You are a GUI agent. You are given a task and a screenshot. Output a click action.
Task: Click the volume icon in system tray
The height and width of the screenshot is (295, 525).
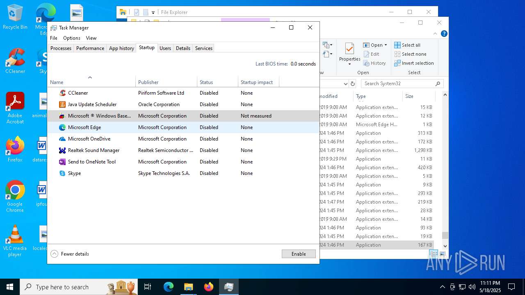tap(472, 287)
